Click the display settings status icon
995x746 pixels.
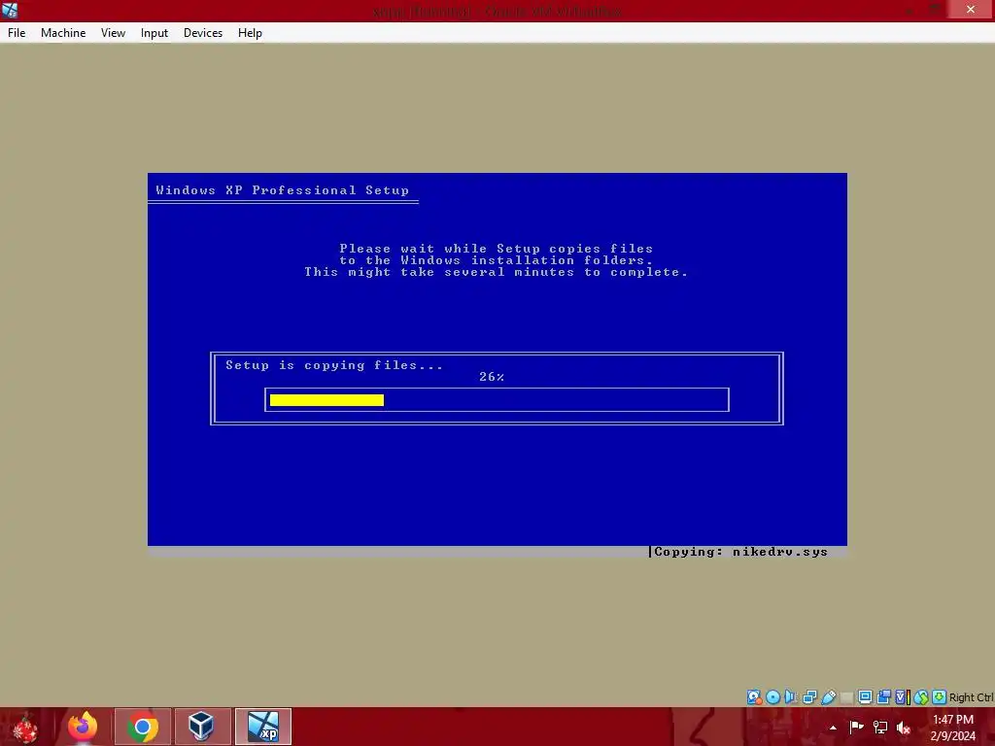(x=865, y=697)
